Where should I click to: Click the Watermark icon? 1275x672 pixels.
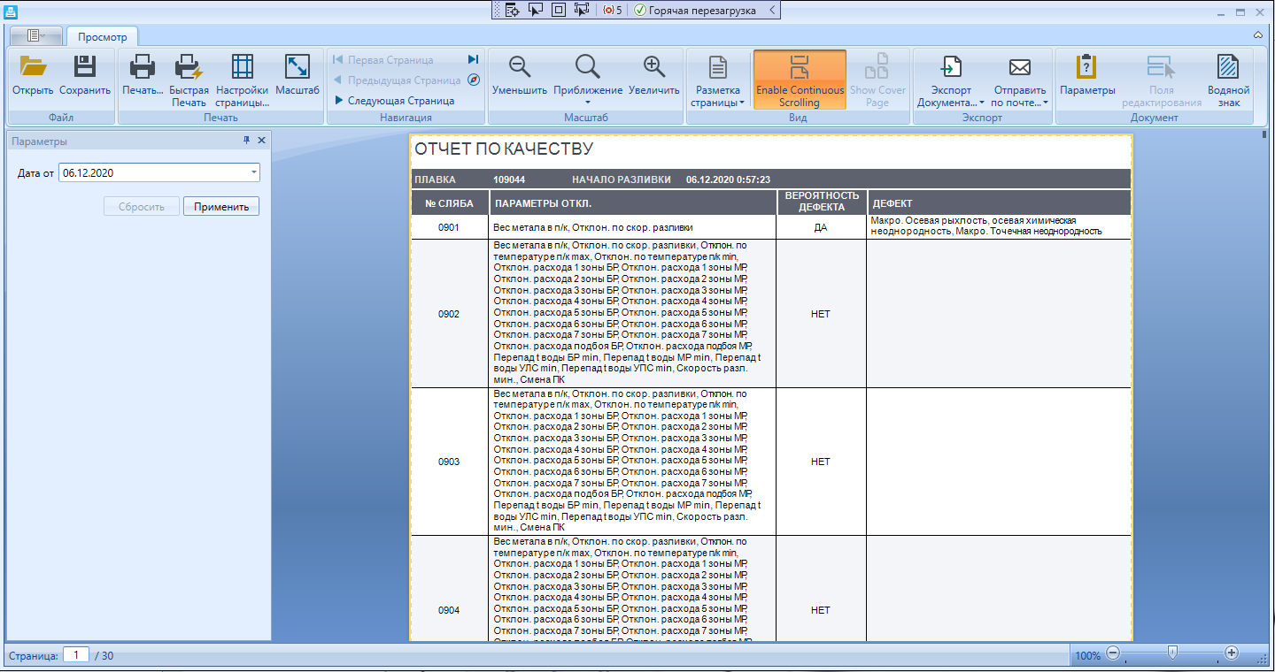[1228, 67]
